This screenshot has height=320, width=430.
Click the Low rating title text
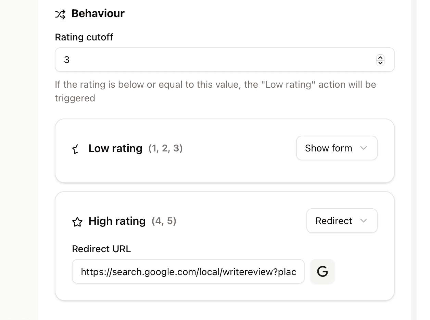pyautogui.click(x=115, y=148)
